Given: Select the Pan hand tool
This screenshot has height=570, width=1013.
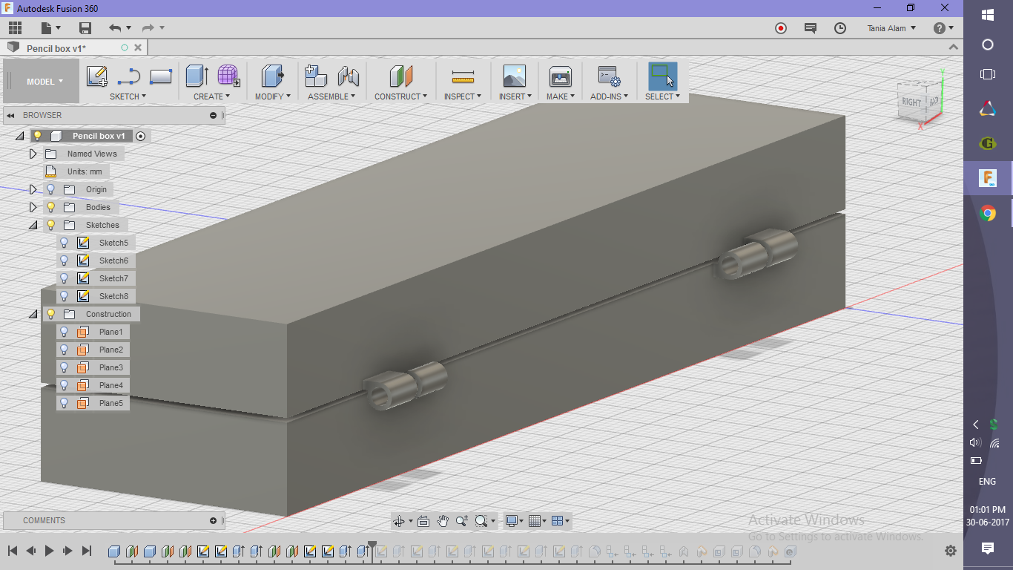Looking at the screenshot, I should coord(443,521).
